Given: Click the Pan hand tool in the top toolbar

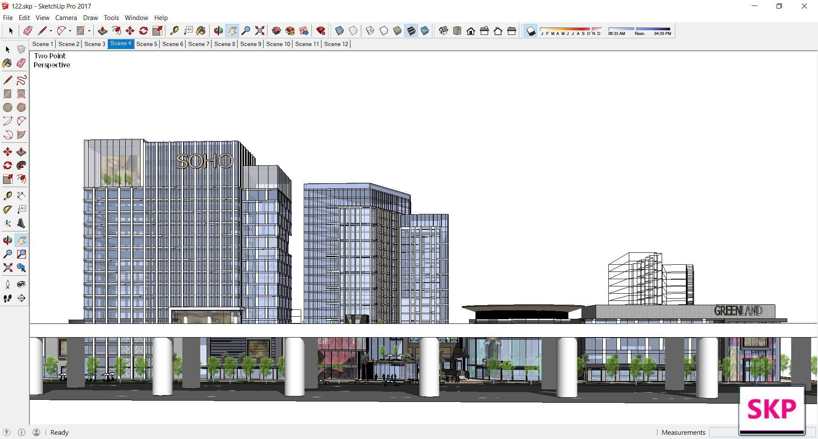Looking at the screenshot, I should 232,31.
